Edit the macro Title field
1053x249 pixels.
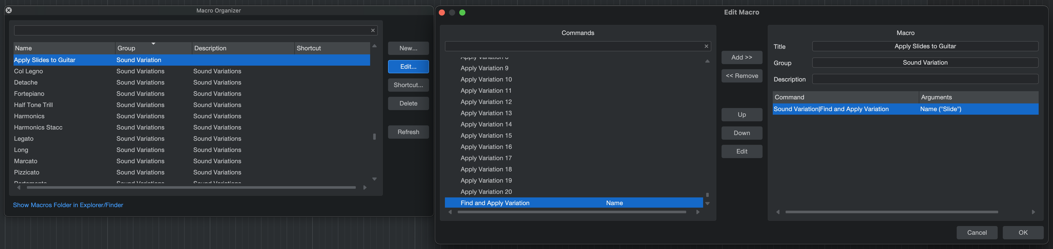coord(925,46)
